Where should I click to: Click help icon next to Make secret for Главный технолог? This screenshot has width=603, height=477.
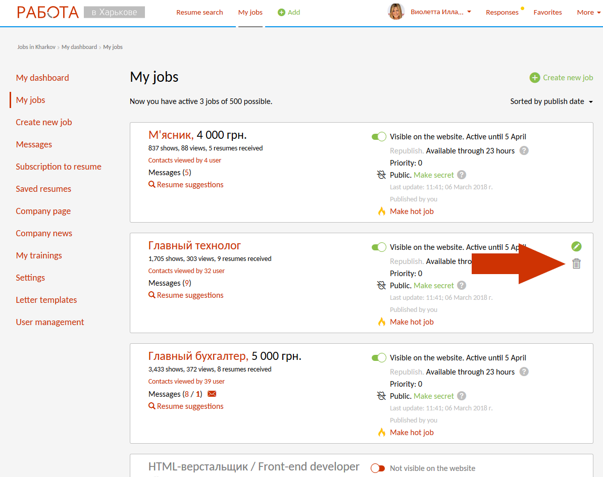pyautogui.click(x=462, y=285)
